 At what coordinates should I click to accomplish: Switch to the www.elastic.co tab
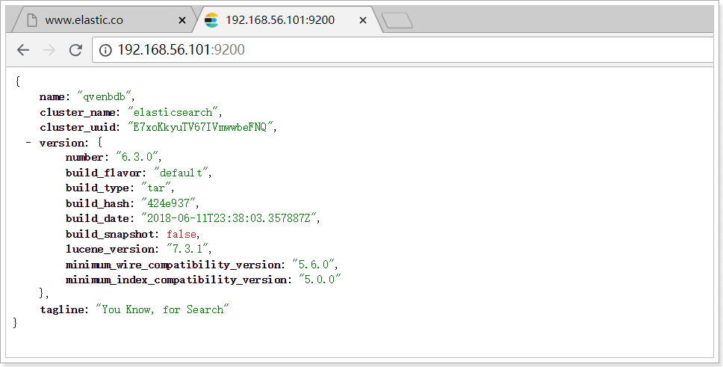pos(104,20)
